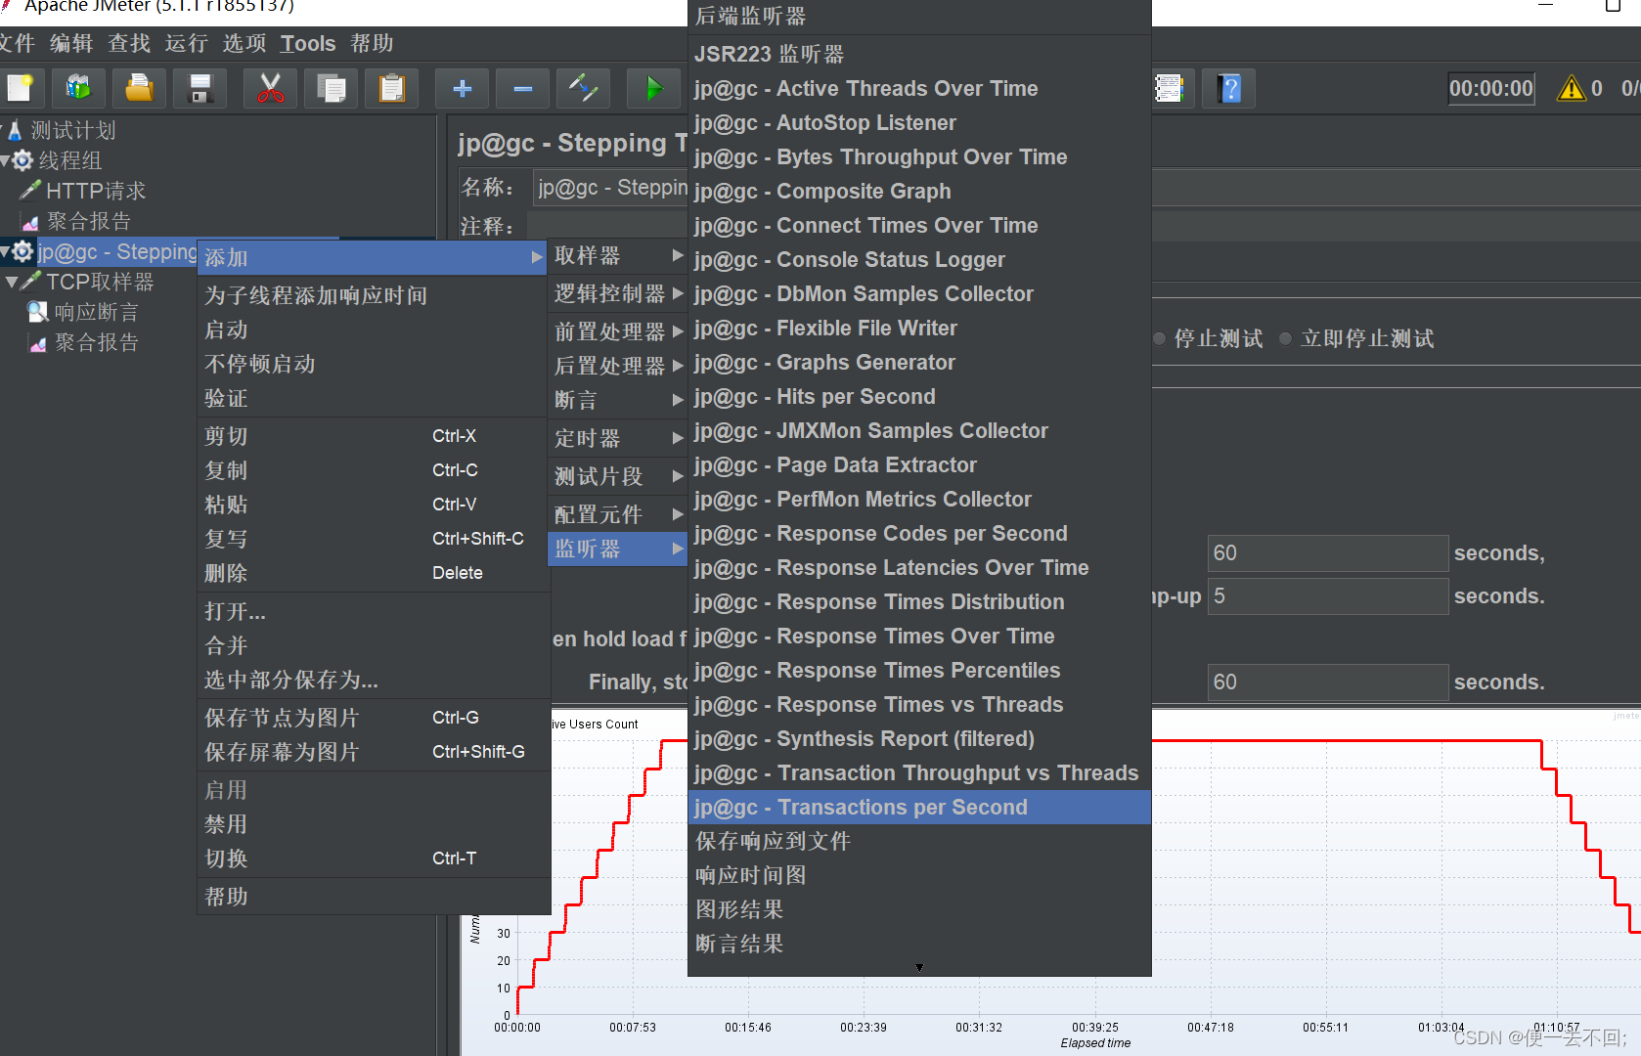Click the 名称 name input field
Screen dimensions: 1641x1056
[610, 187]
